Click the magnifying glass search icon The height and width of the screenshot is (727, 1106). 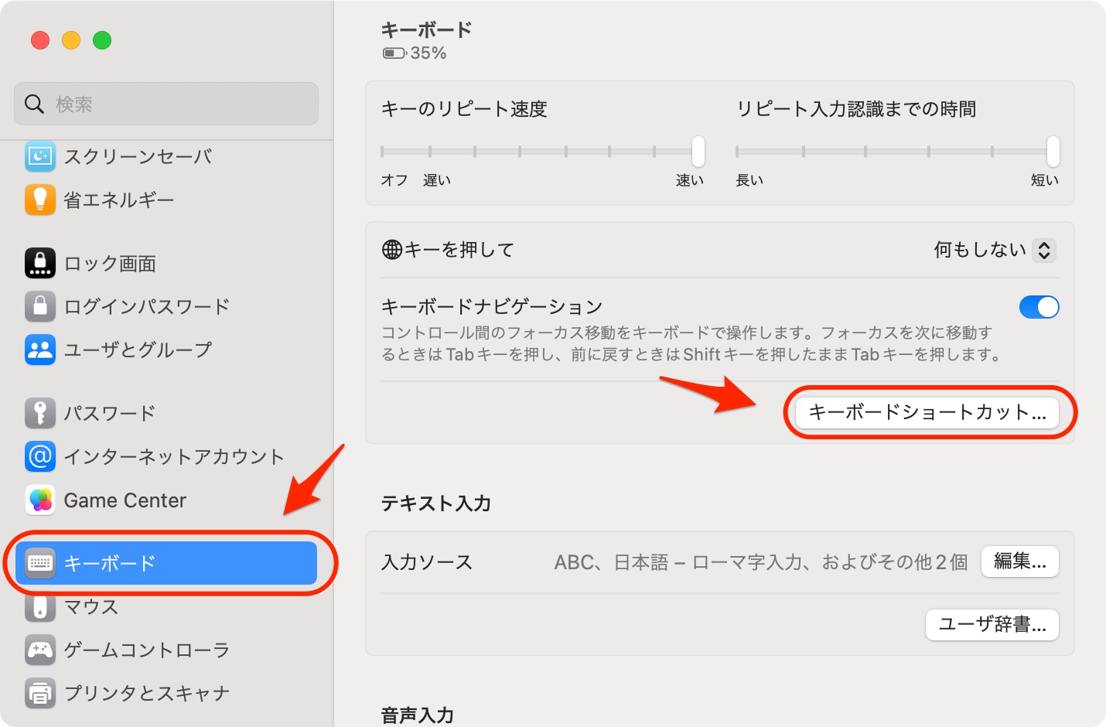(x=34, y=104)
